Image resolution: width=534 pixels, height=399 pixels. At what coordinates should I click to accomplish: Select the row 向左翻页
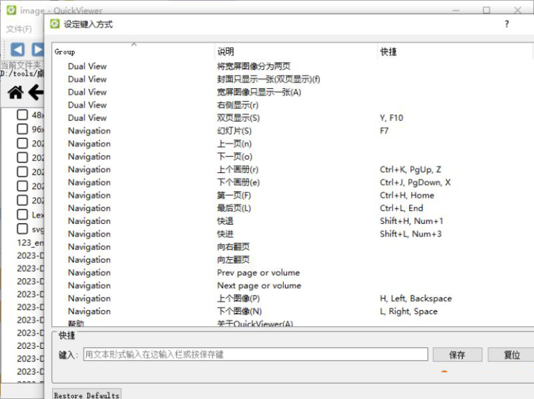pos(293,260)
